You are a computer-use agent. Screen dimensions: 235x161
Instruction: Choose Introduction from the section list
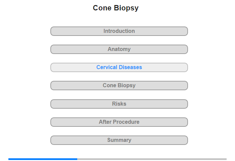119,31
